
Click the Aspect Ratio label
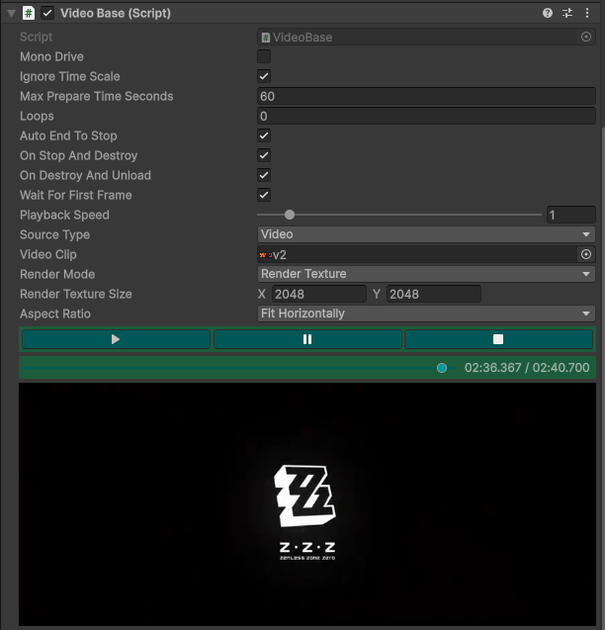click(55, 314)
